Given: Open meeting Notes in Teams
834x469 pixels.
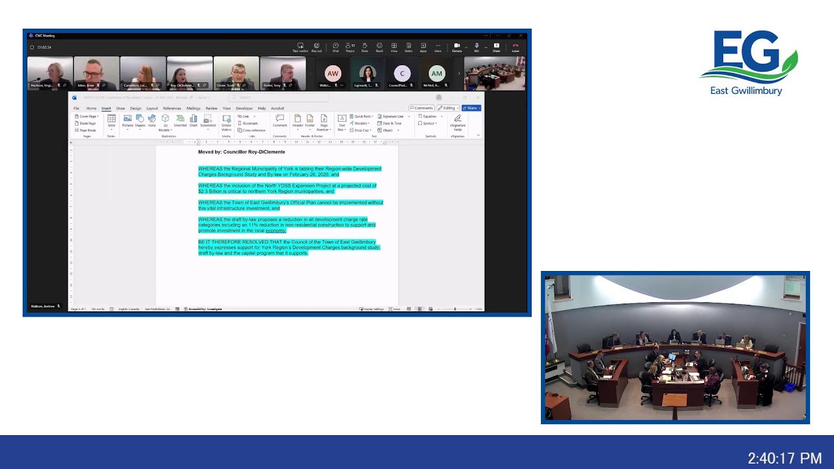Looking at the screenshot, I should [409, 48].
